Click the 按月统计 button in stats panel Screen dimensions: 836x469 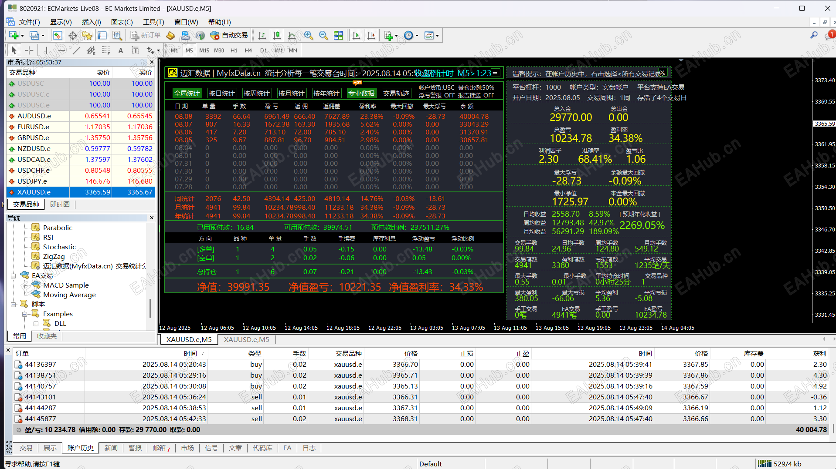291,93
